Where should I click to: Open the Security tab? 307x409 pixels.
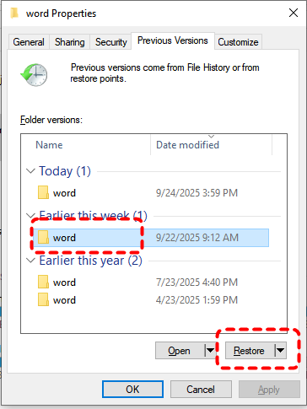pos(111,42)
